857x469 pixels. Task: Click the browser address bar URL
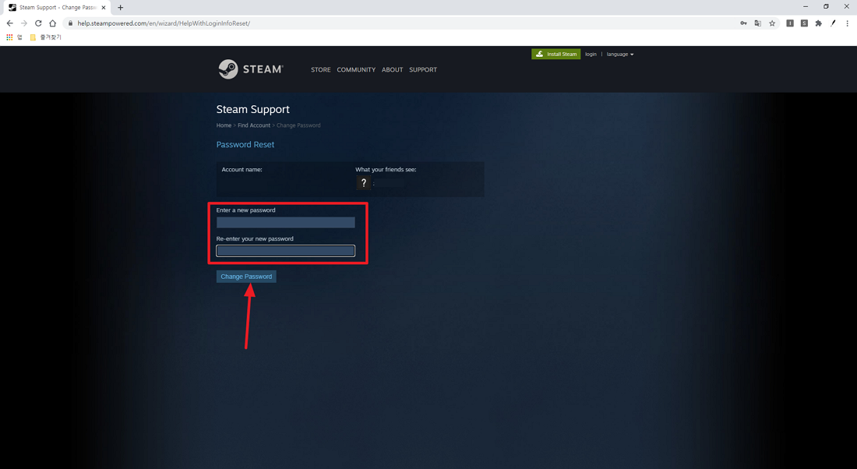coord(164,23)
